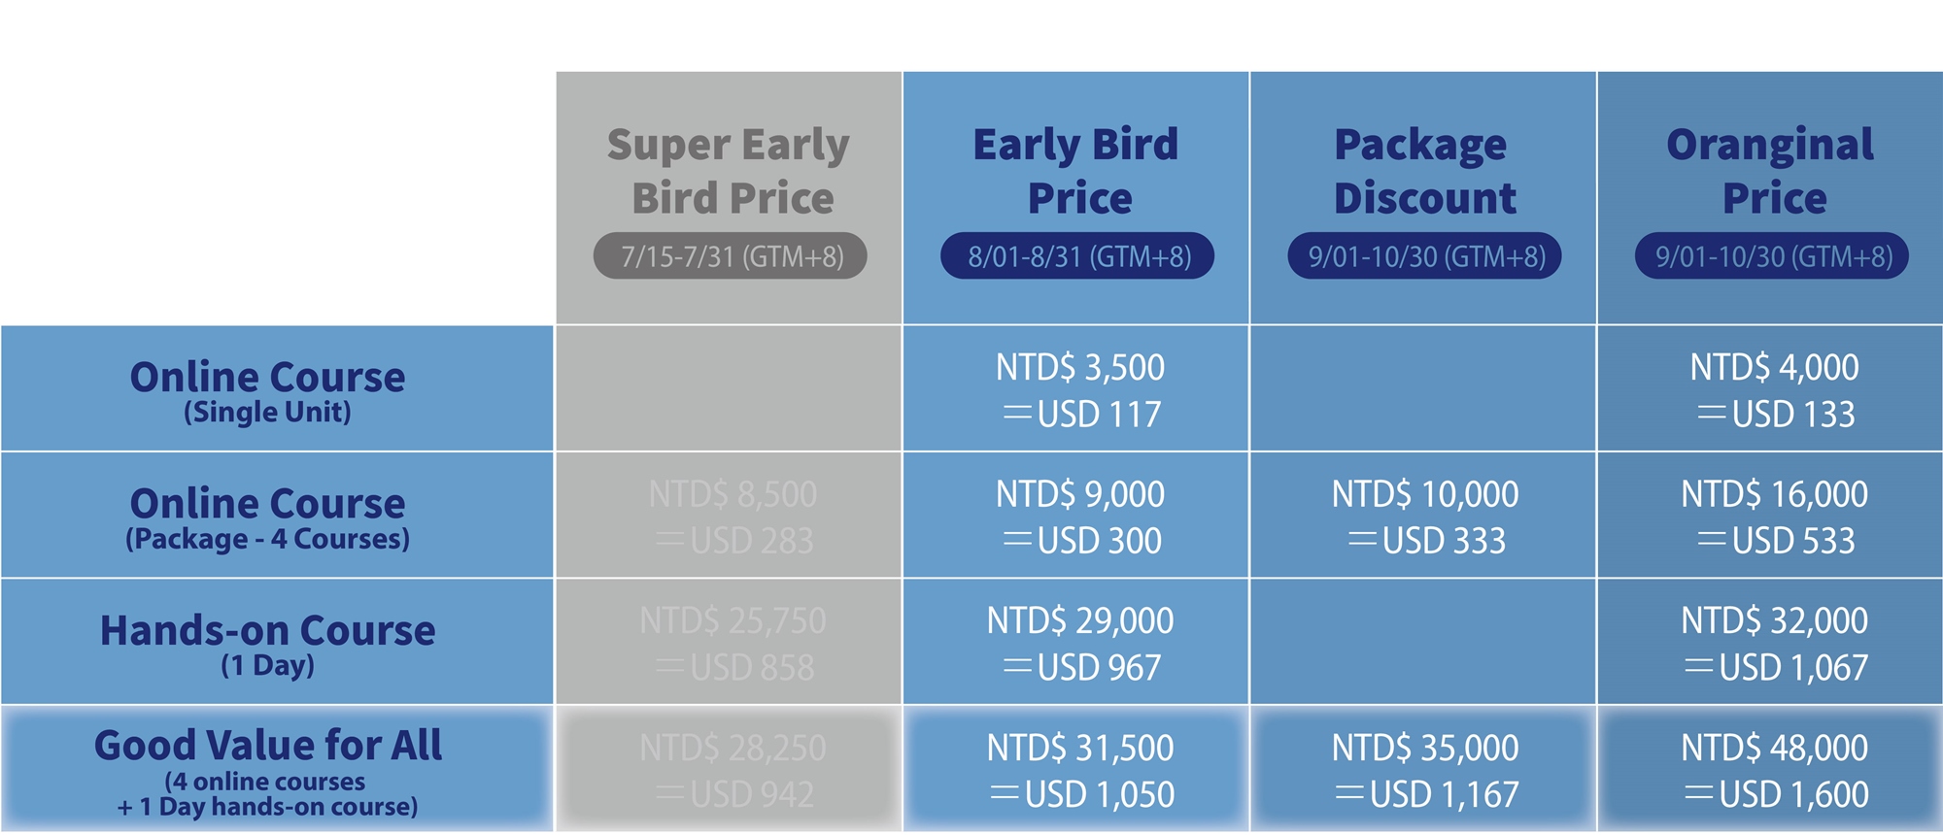The width and height of the screenshot is (1943, 835).
Task: Click the 8/01-8/31 (GTM+8) date badge
Action: pos(1077,256)
